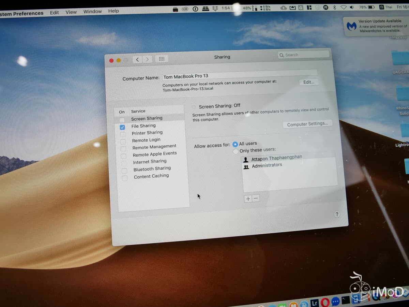Viewport: 409px width, 307px height.
Task: Uncheck the File Sharing service
Action: pos(122,127)
